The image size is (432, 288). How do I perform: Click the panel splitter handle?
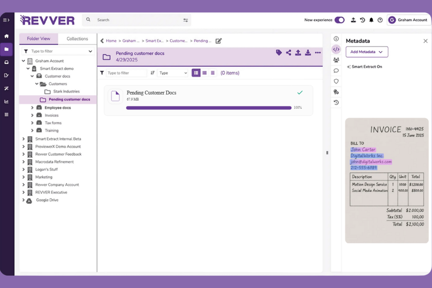[x=327, y=153]
